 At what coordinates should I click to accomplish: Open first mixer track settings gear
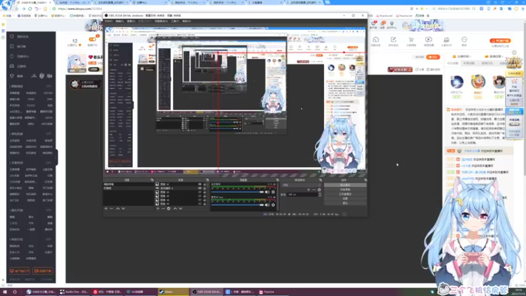[x=273, y=192]
